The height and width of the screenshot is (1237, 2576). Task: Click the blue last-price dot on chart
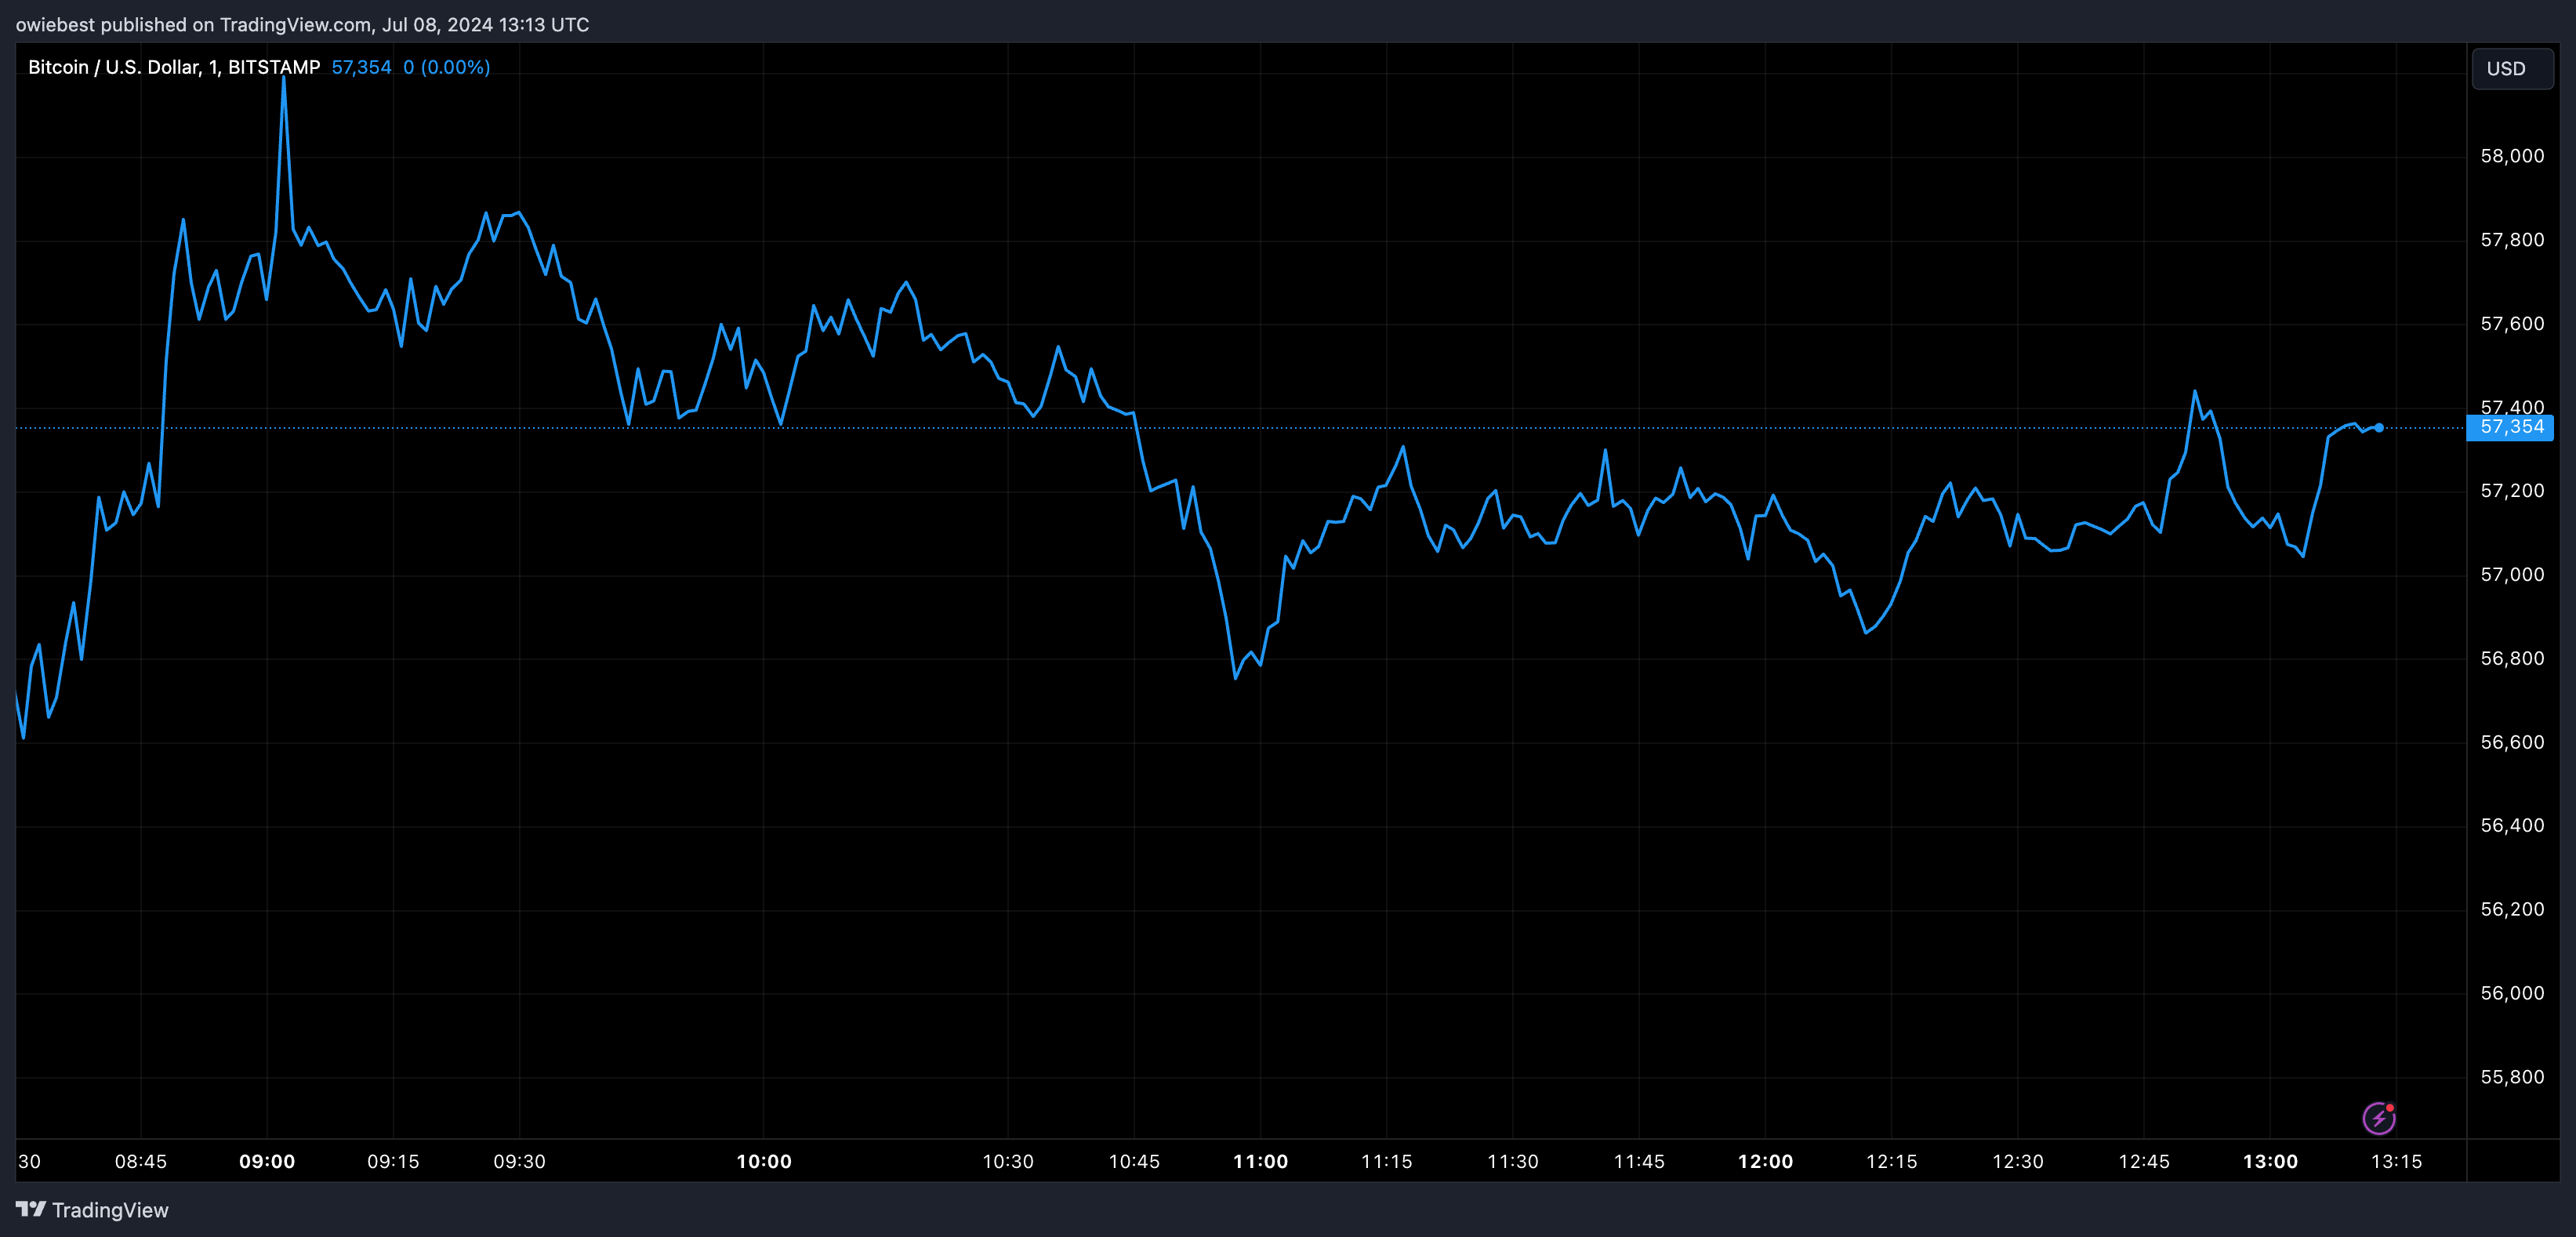click(2379, 427)
